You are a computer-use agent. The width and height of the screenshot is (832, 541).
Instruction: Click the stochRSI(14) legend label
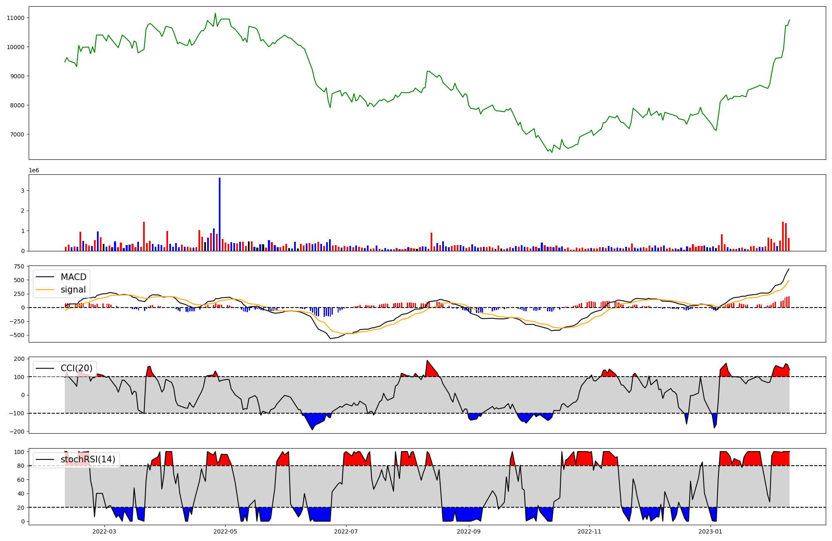[x=88, y=459]
